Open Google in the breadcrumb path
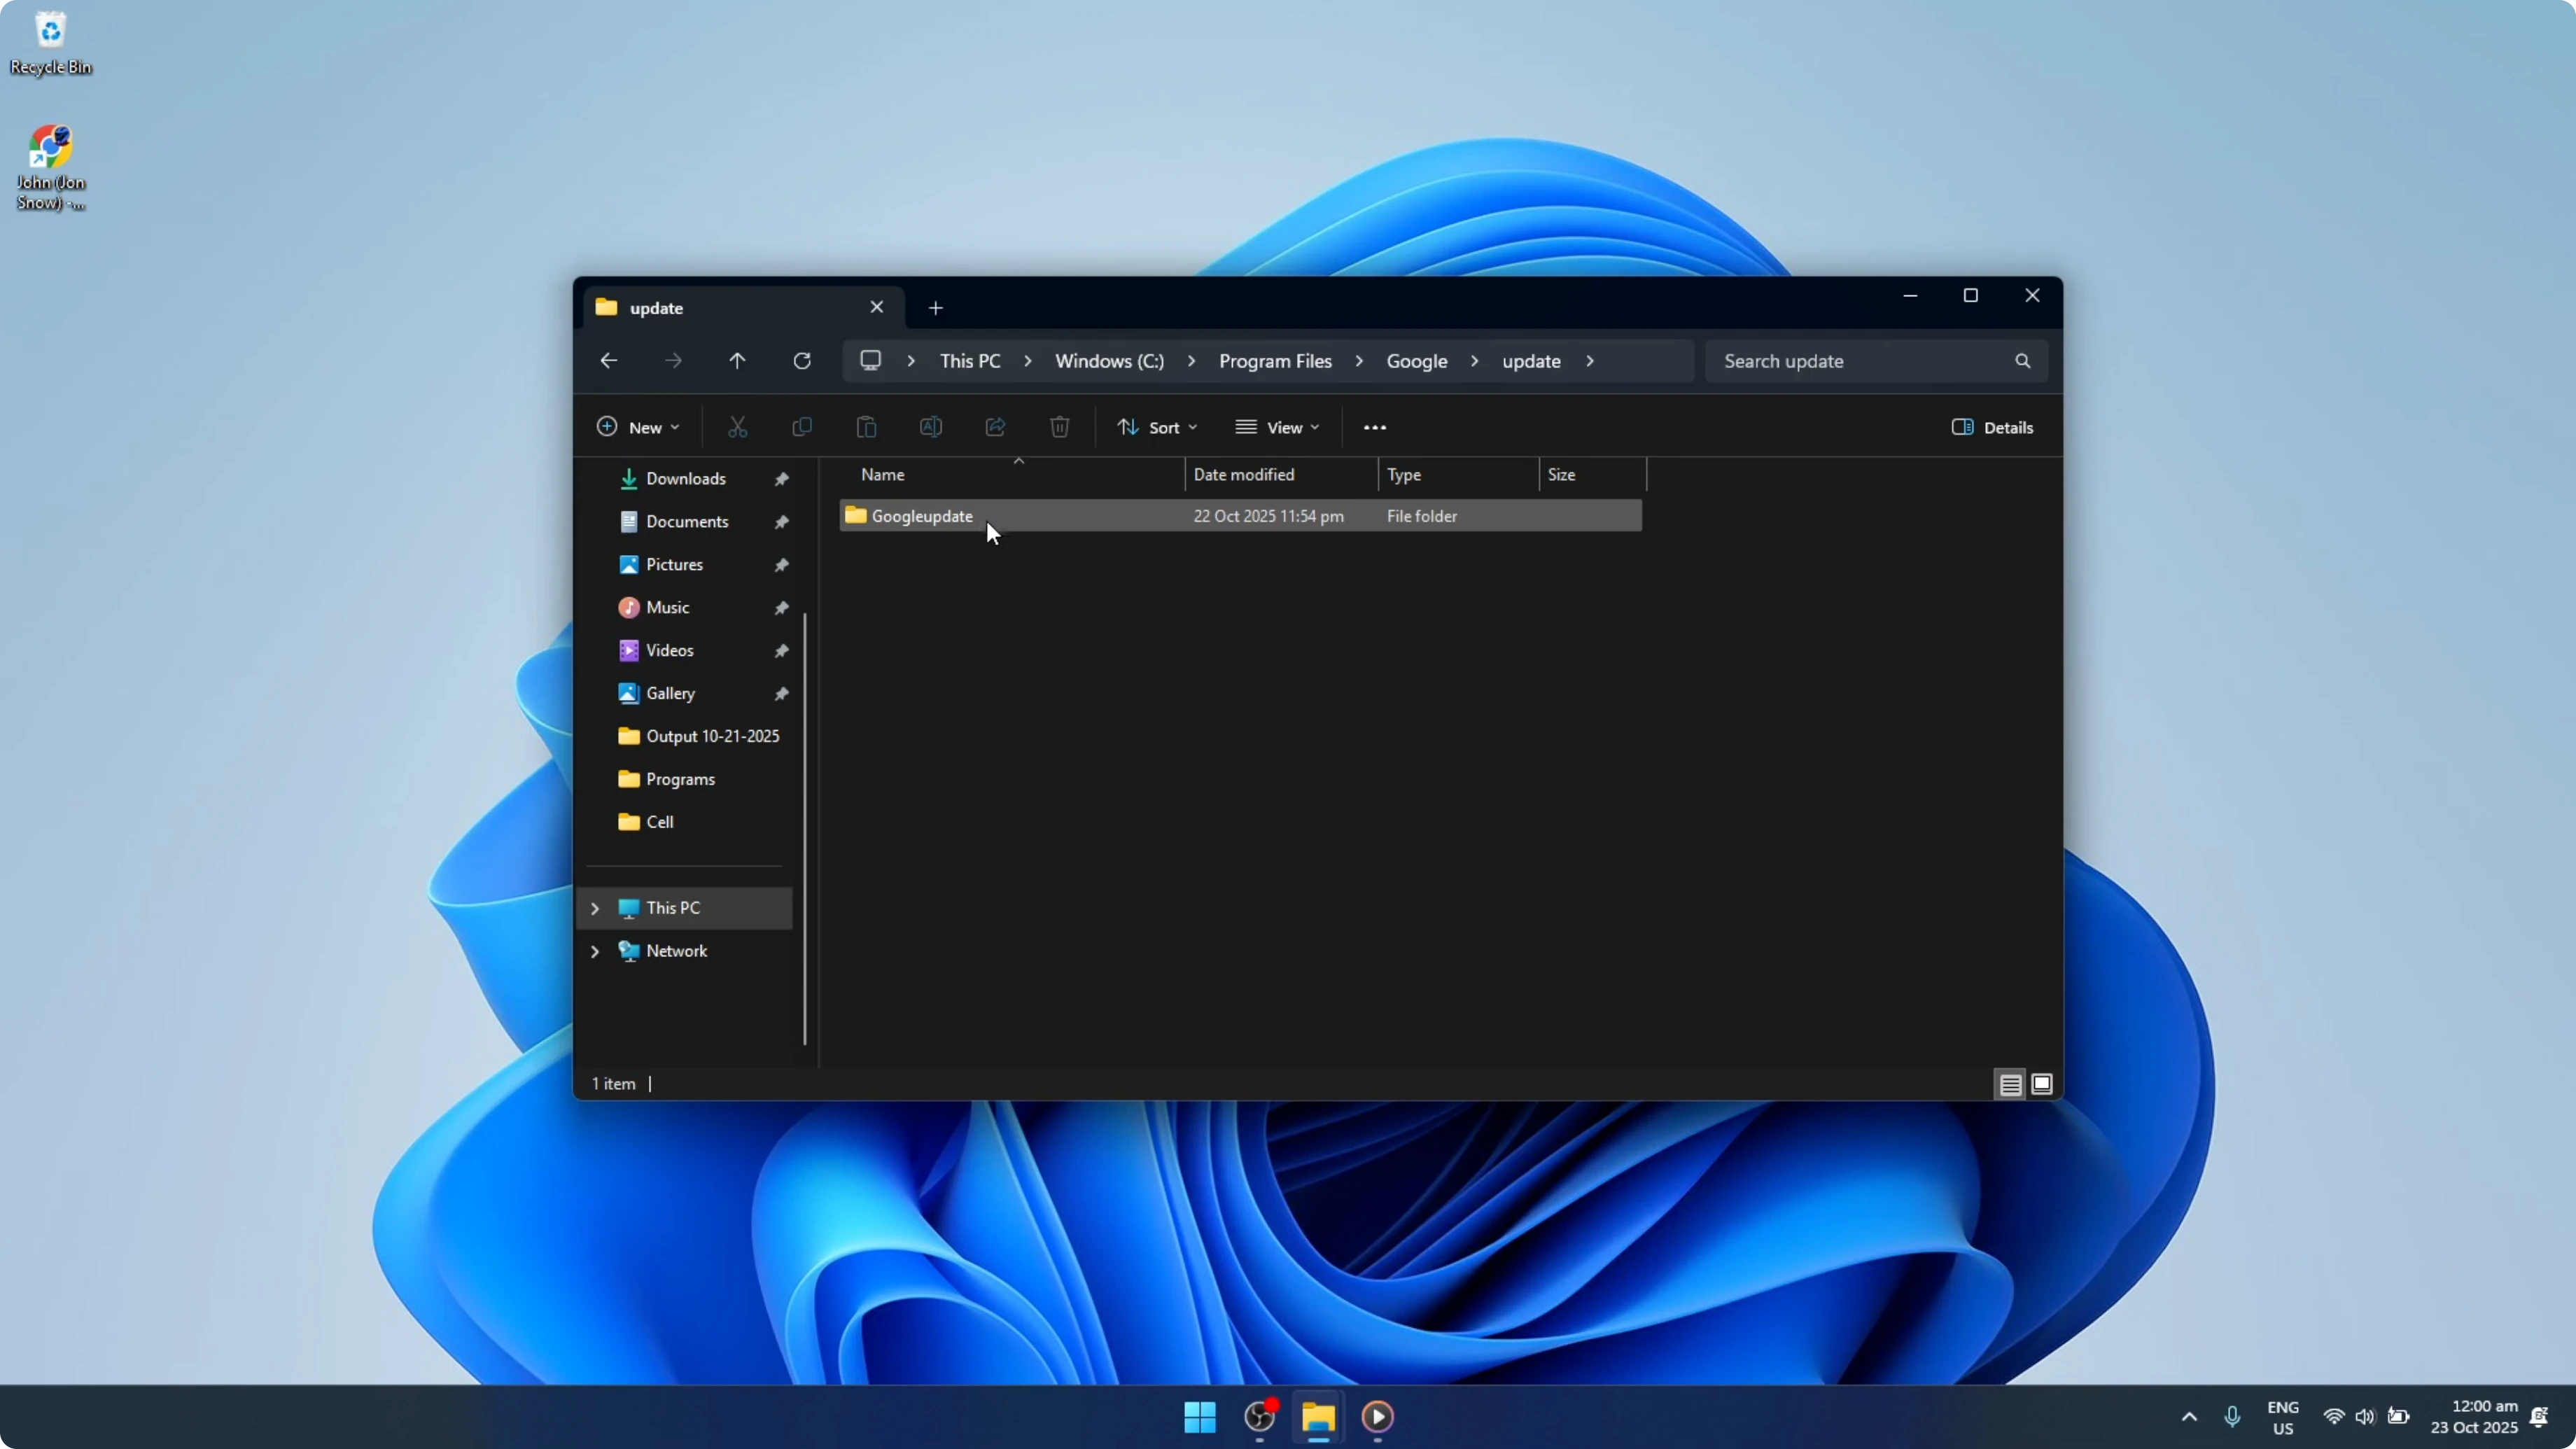The image size is (2576, 1449). (x=1417, y=360)
